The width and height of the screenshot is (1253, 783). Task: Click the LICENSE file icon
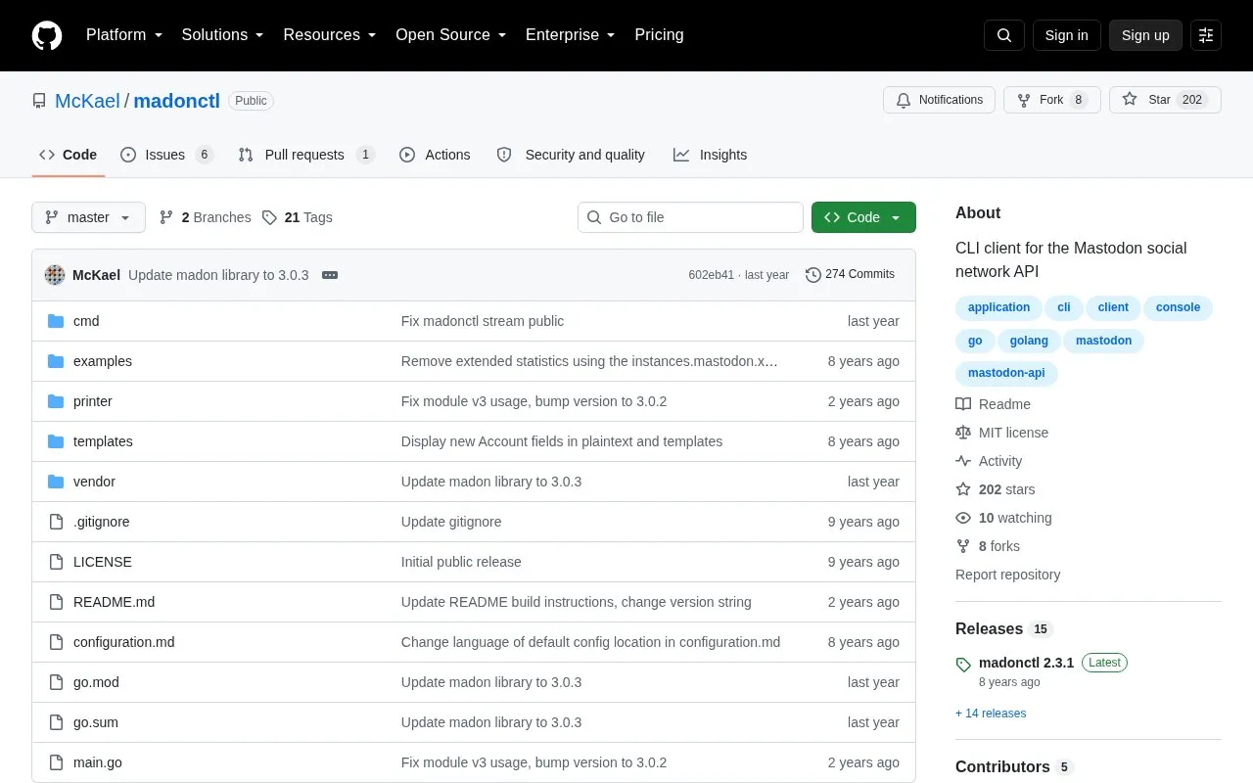[56, 562]
